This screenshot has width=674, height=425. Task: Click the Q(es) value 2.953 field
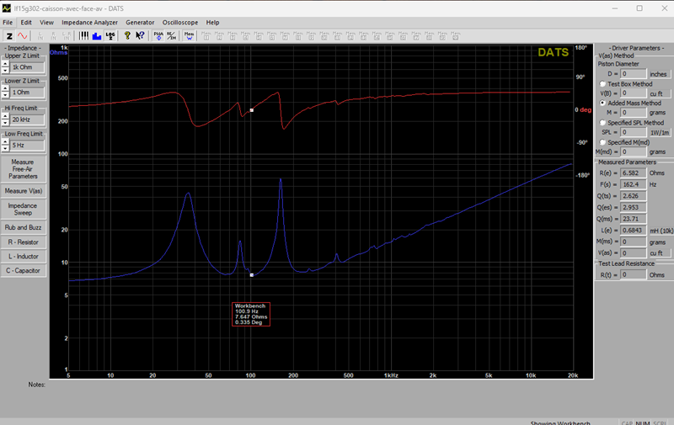coord(634,207)
